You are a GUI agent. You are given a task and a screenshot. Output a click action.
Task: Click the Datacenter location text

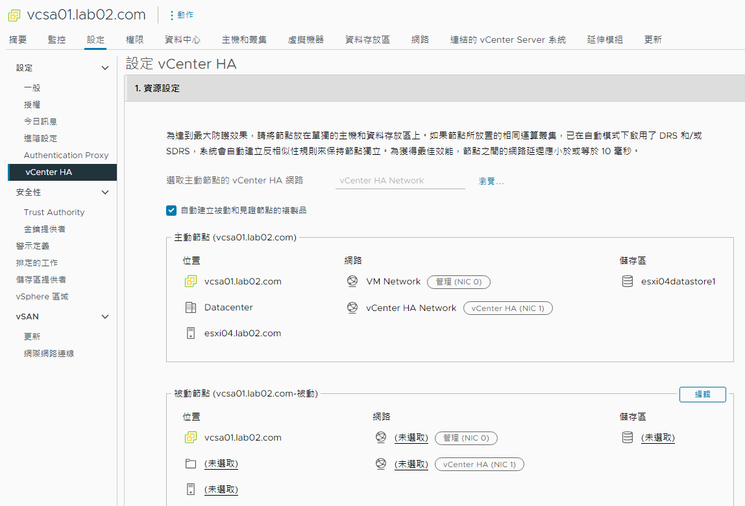[x=228, y=307]
